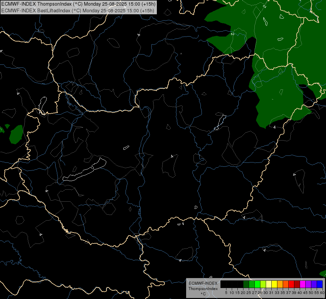Pick the dark green 20–25 legend swatch

point(246,284)
